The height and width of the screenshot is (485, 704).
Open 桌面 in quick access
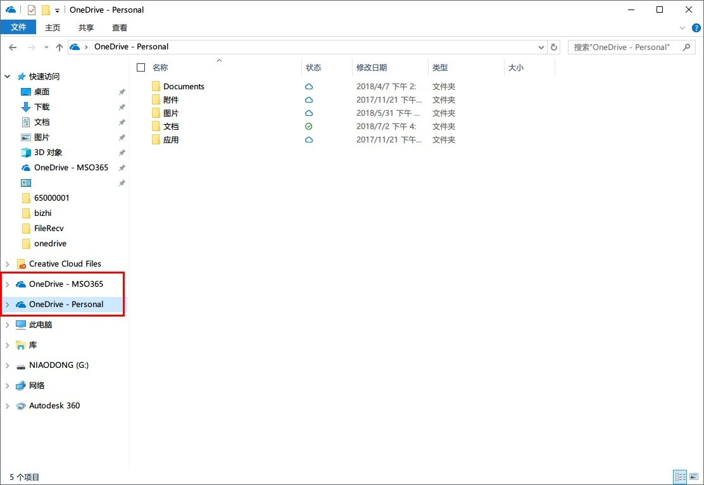(x=42, y=92)
